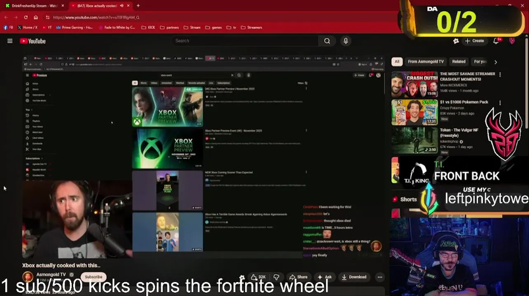Open Home / X bookmark

pos(28,28)
